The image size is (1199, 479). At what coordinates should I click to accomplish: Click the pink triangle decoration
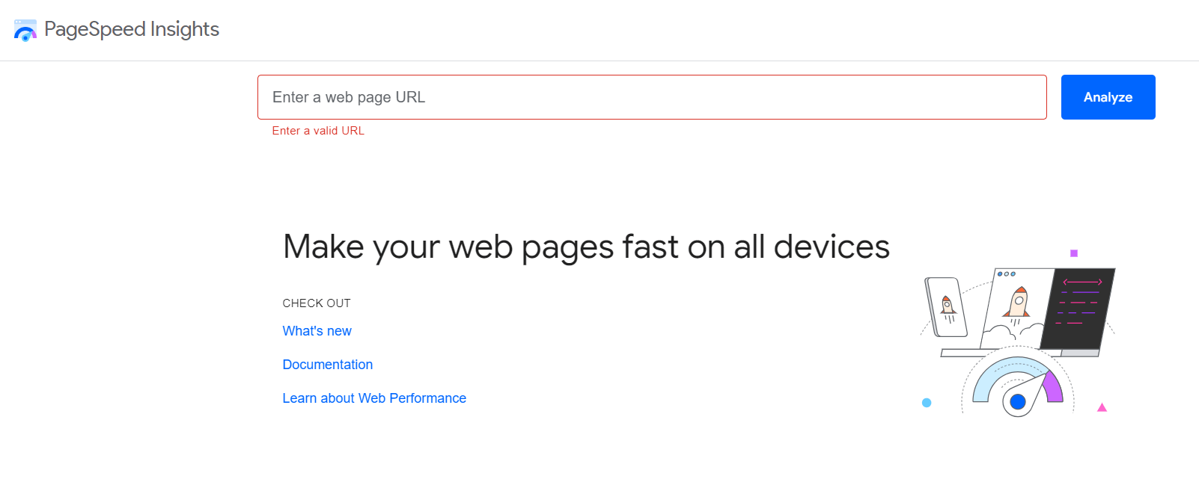(x=1102, y=407)
